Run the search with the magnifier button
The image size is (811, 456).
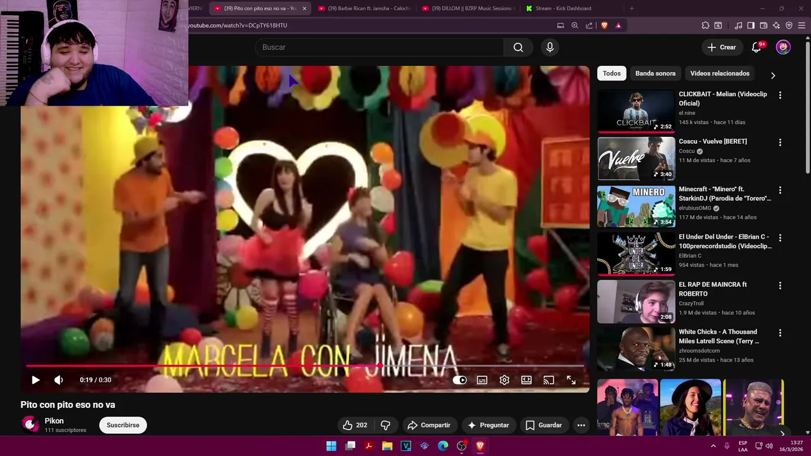(x=518, y=47)
